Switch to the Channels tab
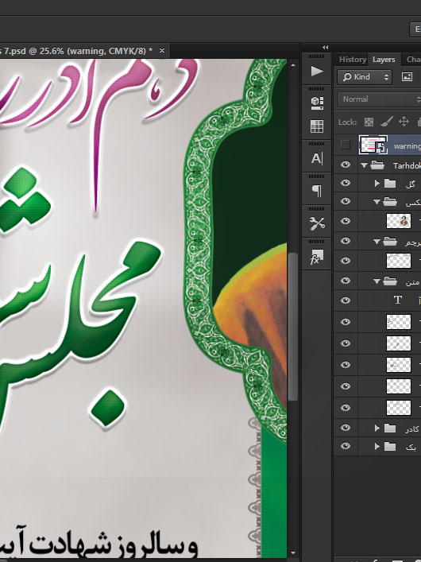Viewport: 421px width, 562px height. tap(414, 59)
